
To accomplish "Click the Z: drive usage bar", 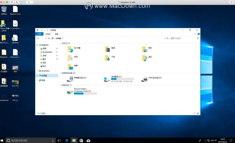I will click(85, 93).
